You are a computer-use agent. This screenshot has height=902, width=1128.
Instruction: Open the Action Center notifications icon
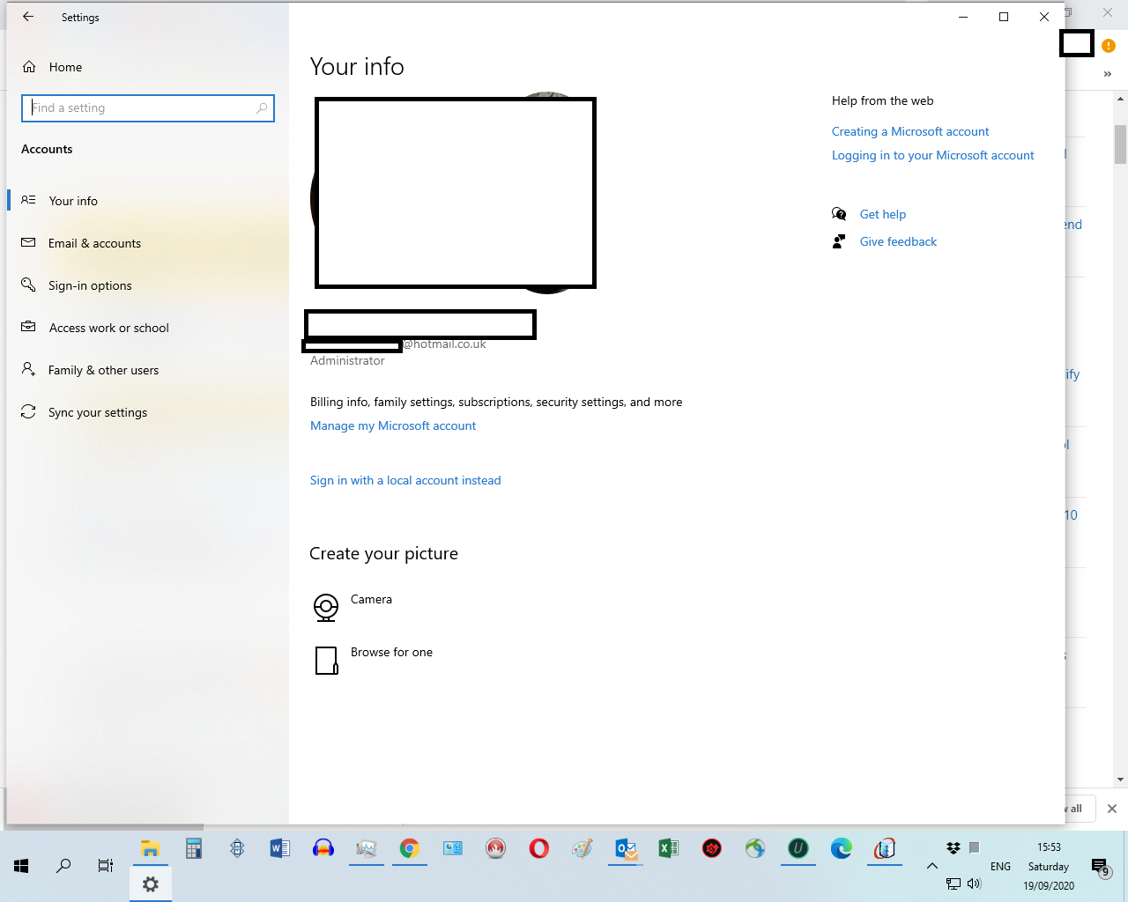1100,868
